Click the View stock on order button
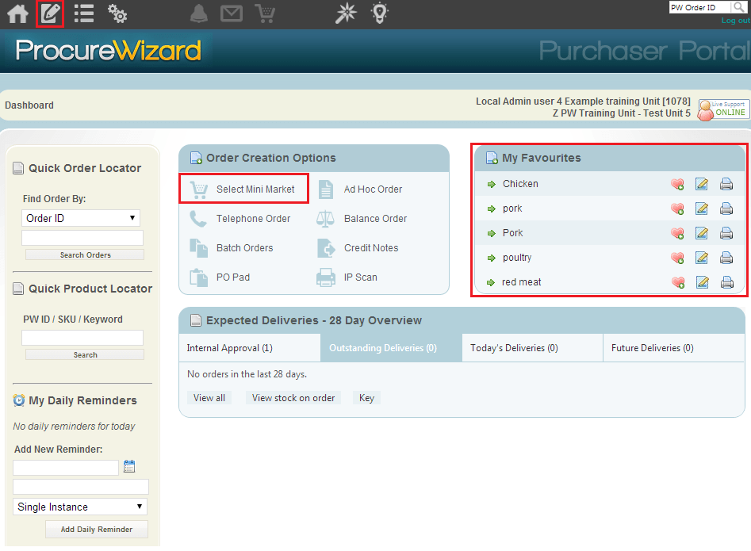 pyautogui.click(x=293, y=397)
